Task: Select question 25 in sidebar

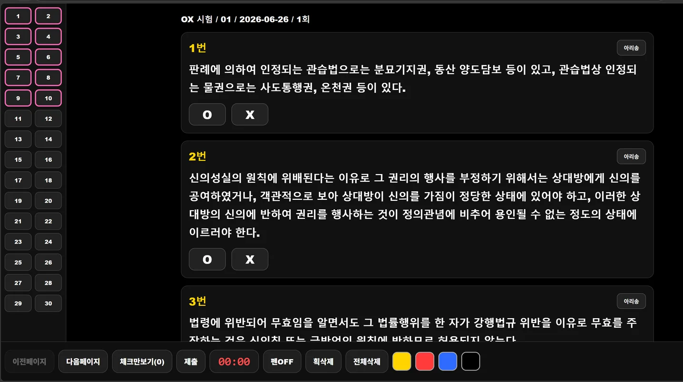Action: click(18, 262)
